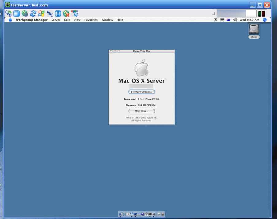
Task: Click the "Mac OS X Server" heading
Action: coord(141,81)
